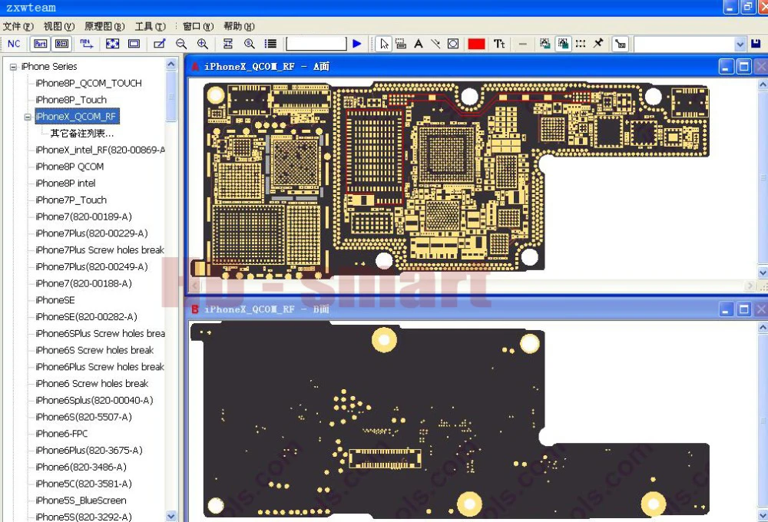This screenshot has height=522, width=768.
Task: Click the zoom out magnifier icon
Action: pyautogui.click(x=181, y=44)
